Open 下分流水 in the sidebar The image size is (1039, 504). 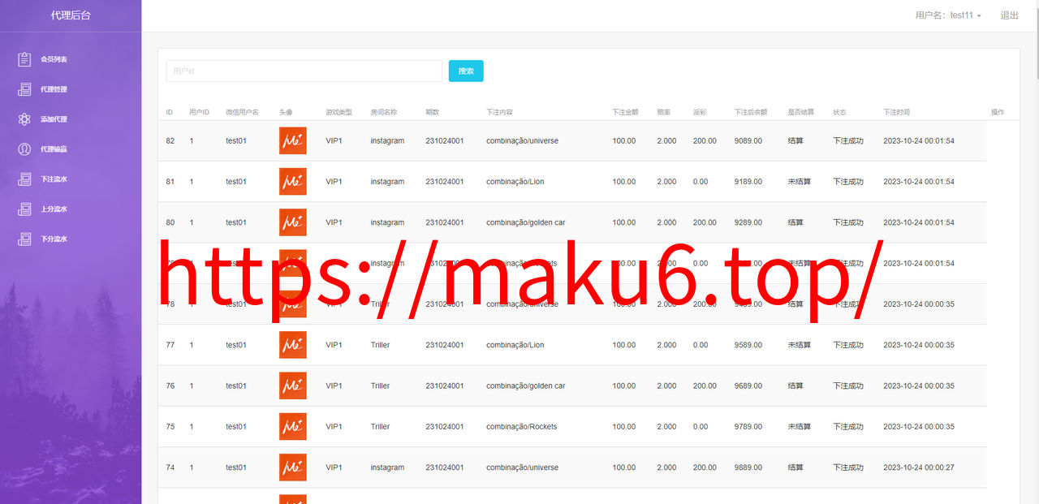tap(54, 239)
